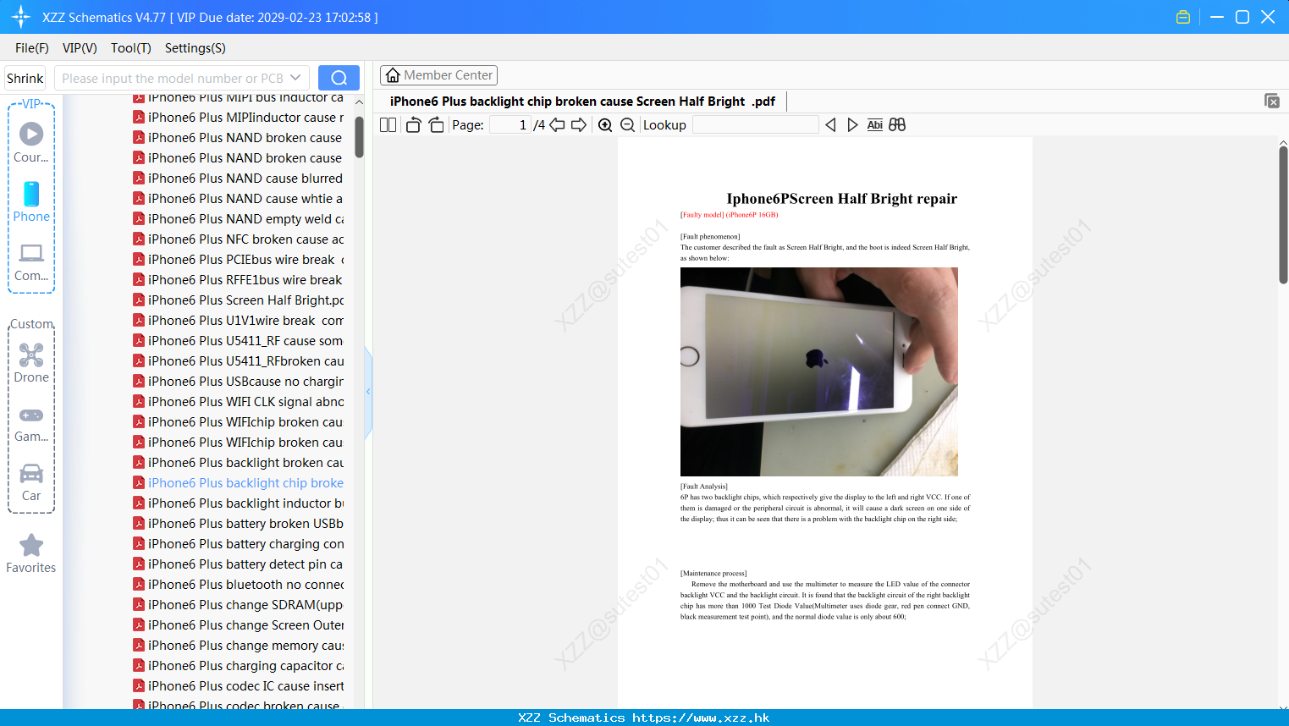Open 'iPhone6 Plus NAND empty weld' file
1289x726 pixels.
pyautogui.click(x=239, y=219)
